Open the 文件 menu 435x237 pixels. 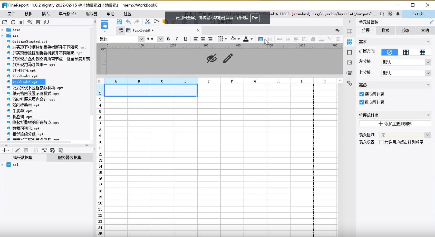11,14
